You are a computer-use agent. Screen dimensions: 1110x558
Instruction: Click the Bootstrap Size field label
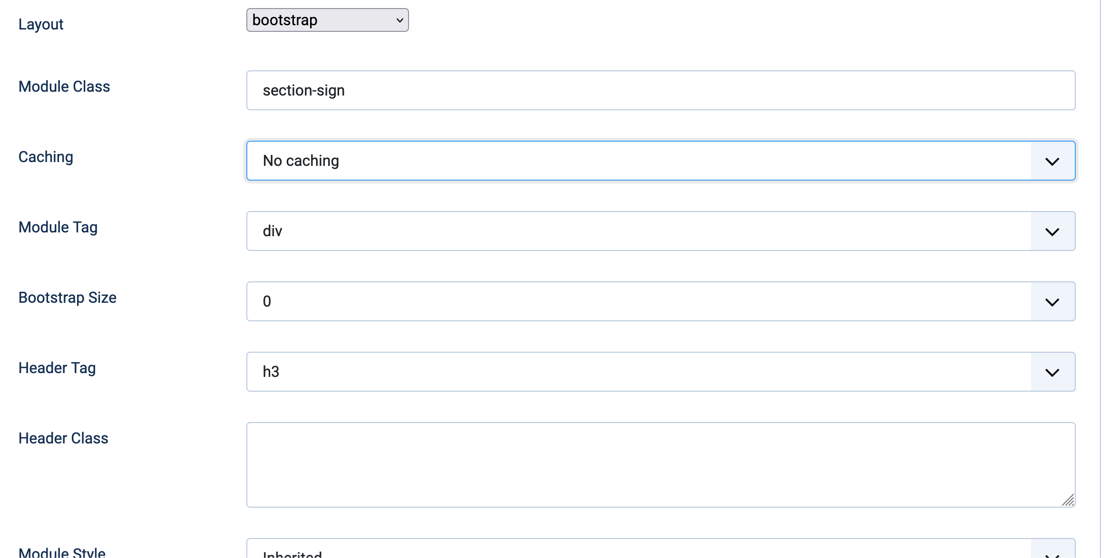[68, 298]
